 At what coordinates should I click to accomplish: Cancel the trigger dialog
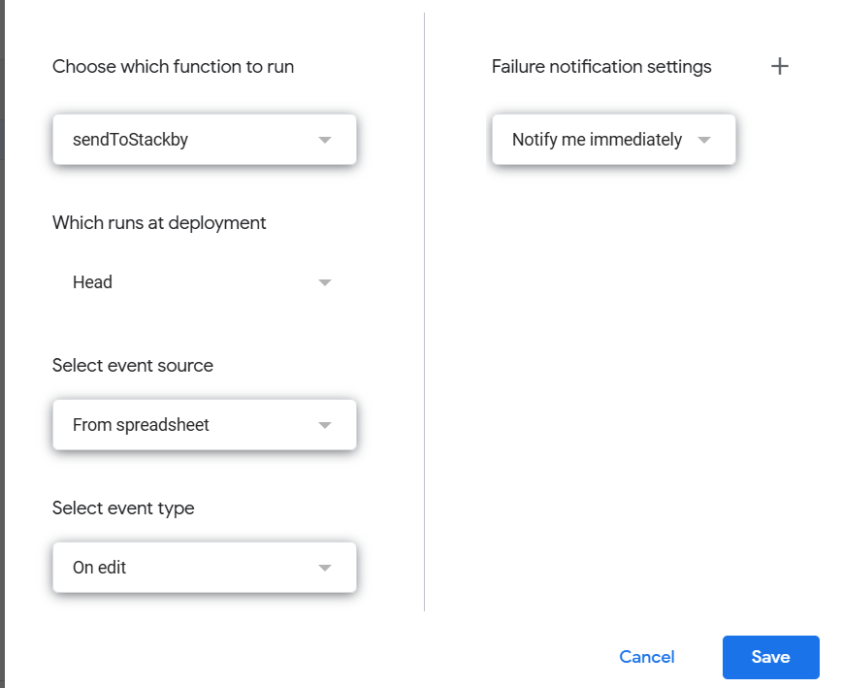click(x=647, y=657)
